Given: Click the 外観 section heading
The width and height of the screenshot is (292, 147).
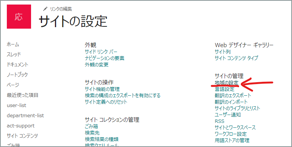Looking at the screenshot, I should tap(90, 45).
